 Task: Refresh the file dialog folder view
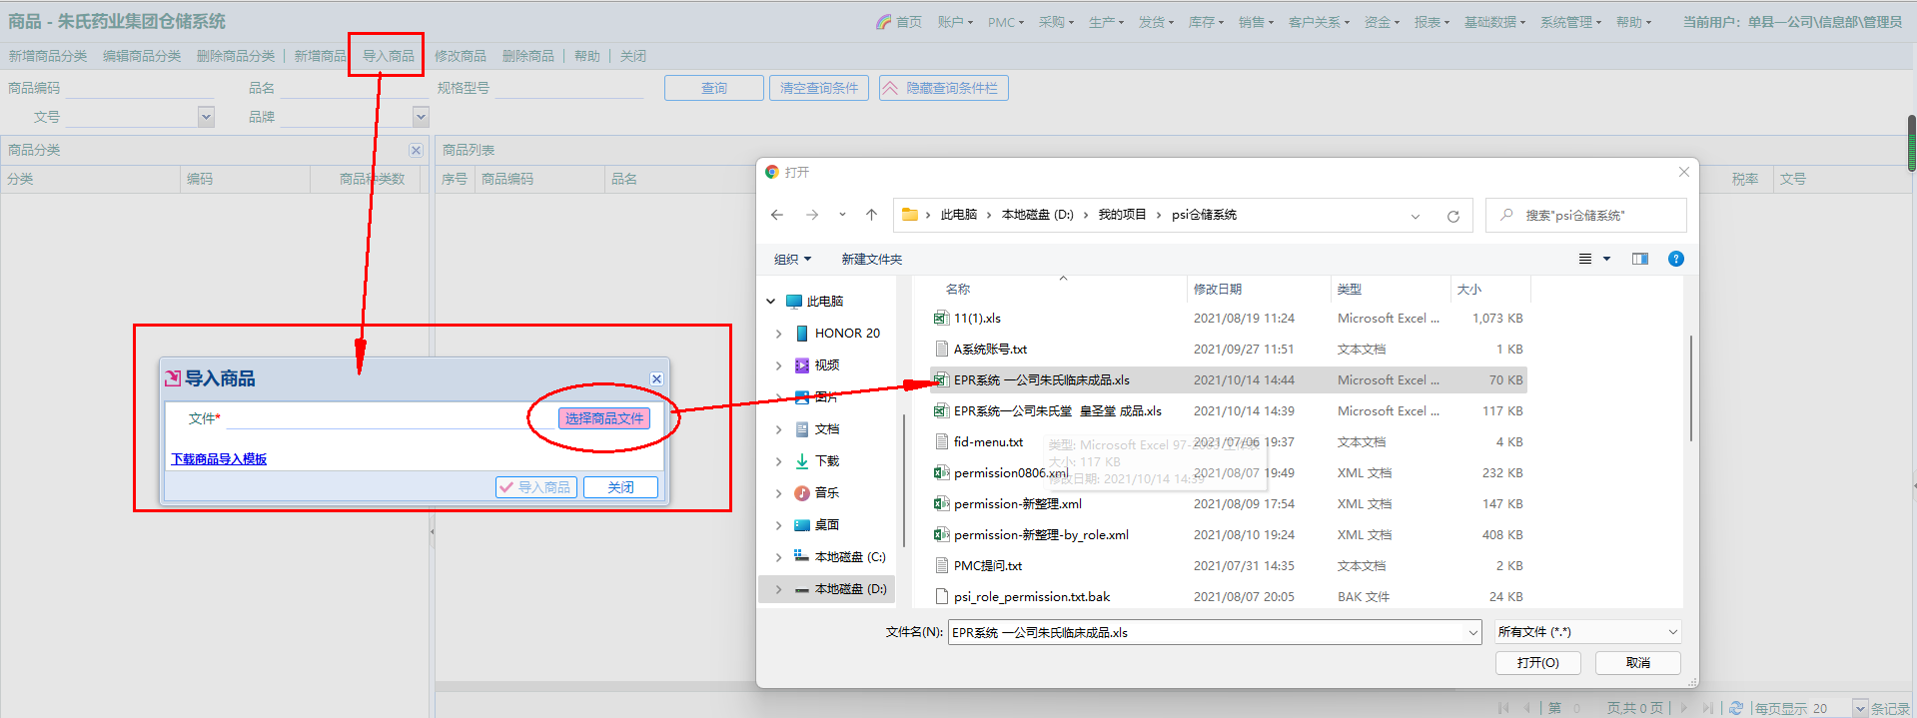click(1452, 216)
